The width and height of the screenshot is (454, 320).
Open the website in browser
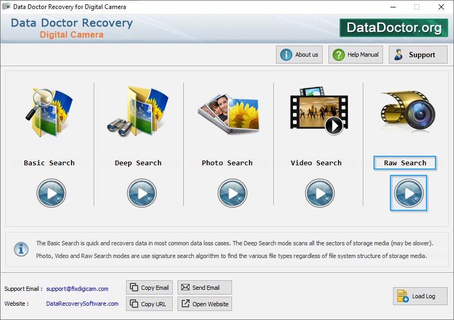[204, 304]
